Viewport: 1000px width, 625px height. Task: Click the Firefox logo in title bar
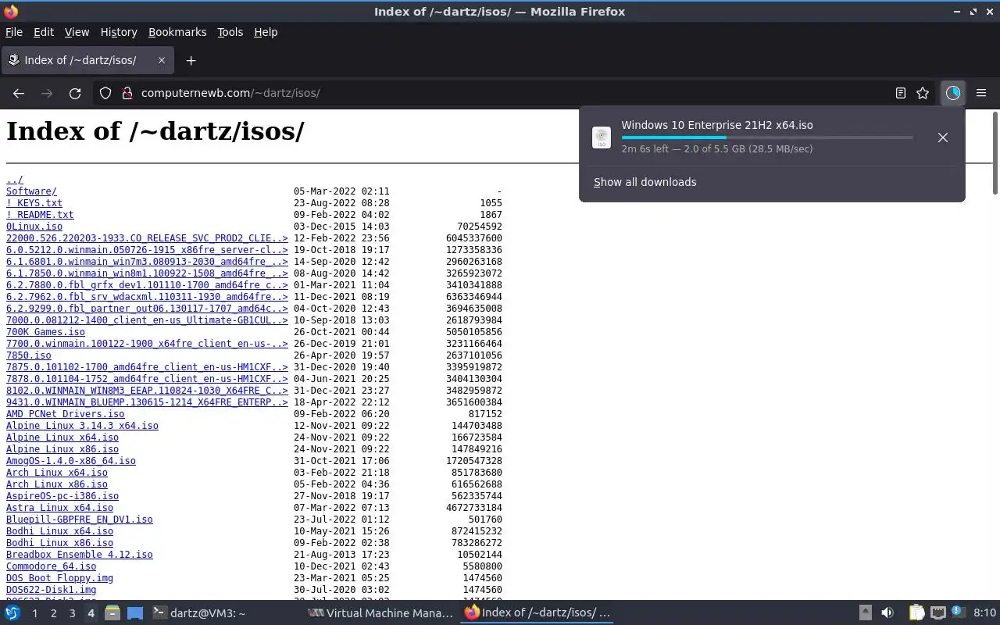pyautogui.click(x=11, y=12)
